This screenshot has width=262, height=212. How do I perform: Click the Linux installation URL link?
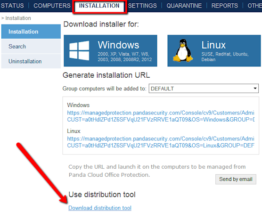pos(161,142)
